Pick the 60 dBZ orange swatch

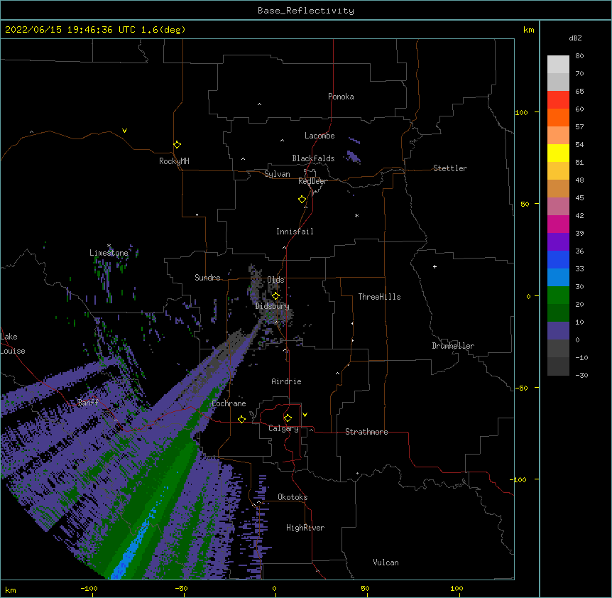(x=558, y=117)
